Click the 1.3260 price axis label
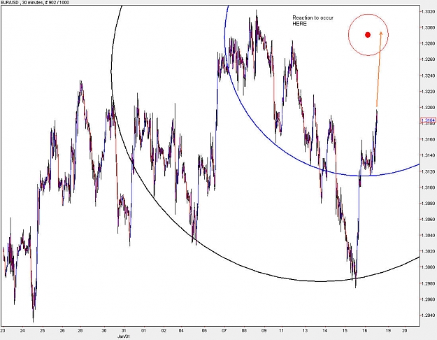 pyautogui.click(x=429, y=59)
